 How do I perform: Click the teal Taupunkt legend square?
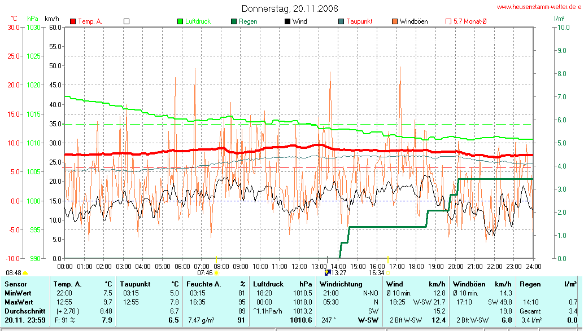(341, 21)
